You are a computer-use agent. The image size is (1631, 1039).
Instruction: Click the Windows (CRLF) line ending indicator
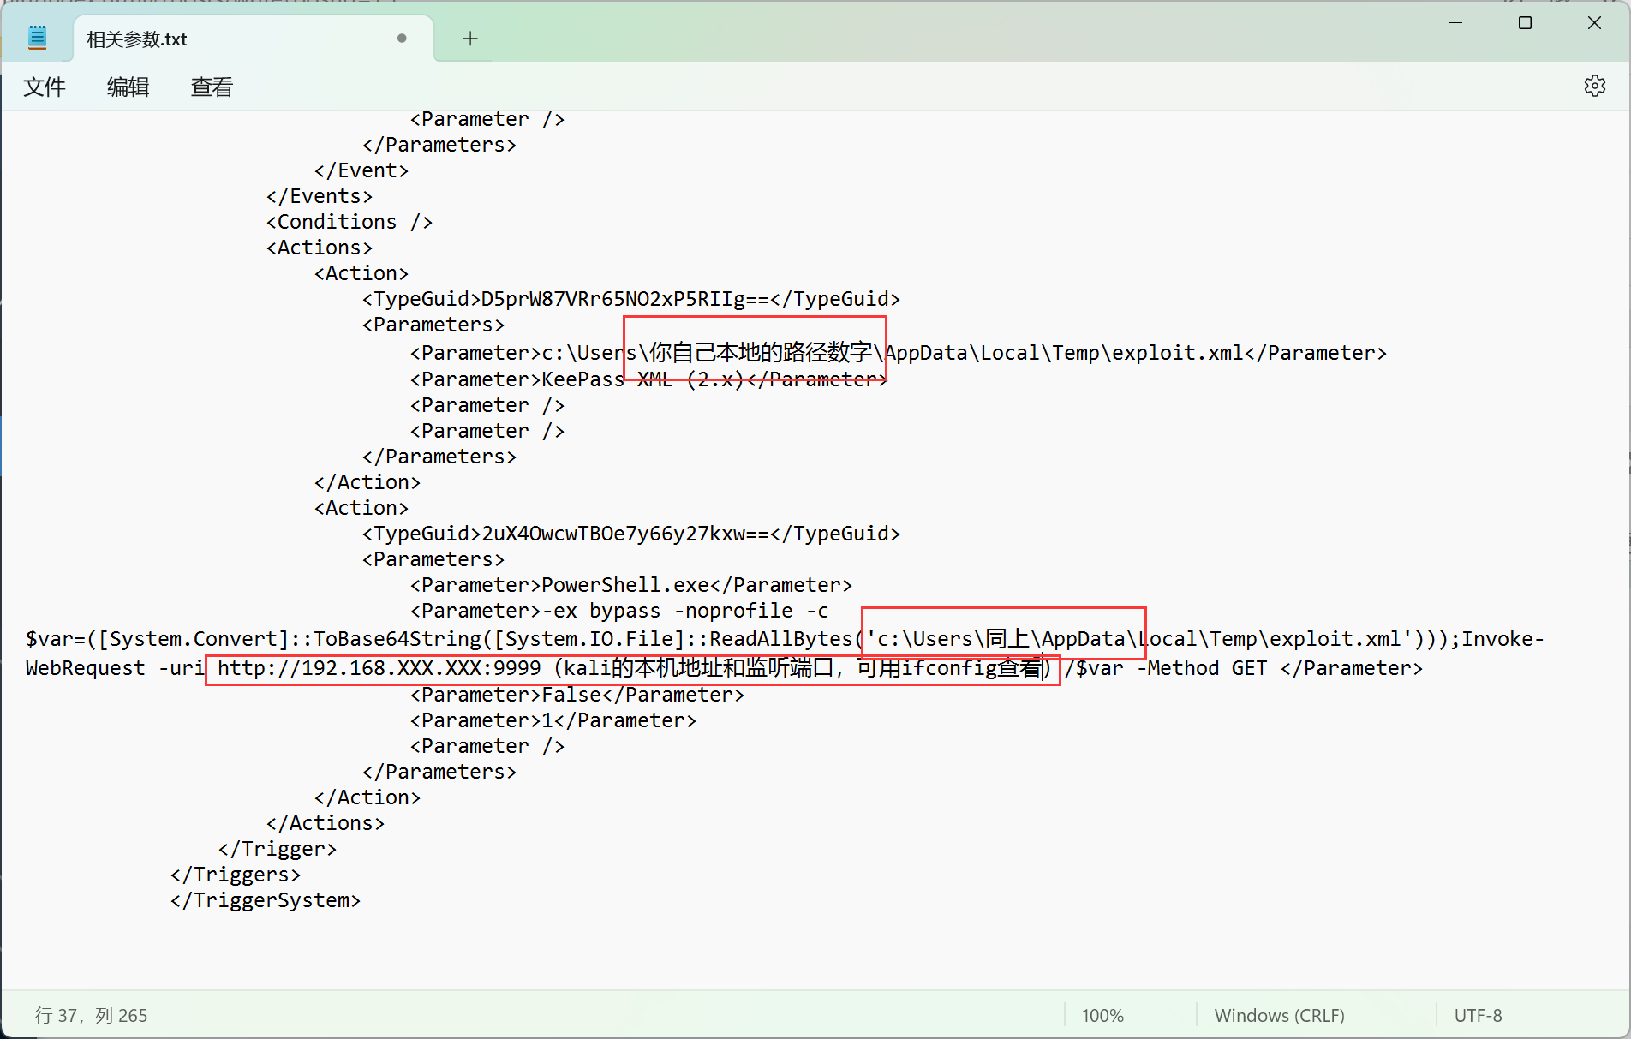click(x=1279, y=1015)
